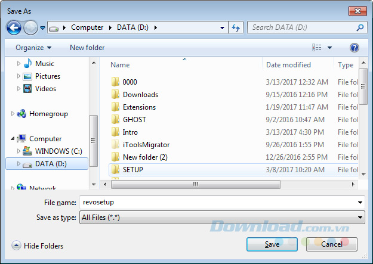The width and height of the screenshot is (373, 264).
Task: Select WINDOWS (C:) drive in tree
Action: click(x=58, y=151)
